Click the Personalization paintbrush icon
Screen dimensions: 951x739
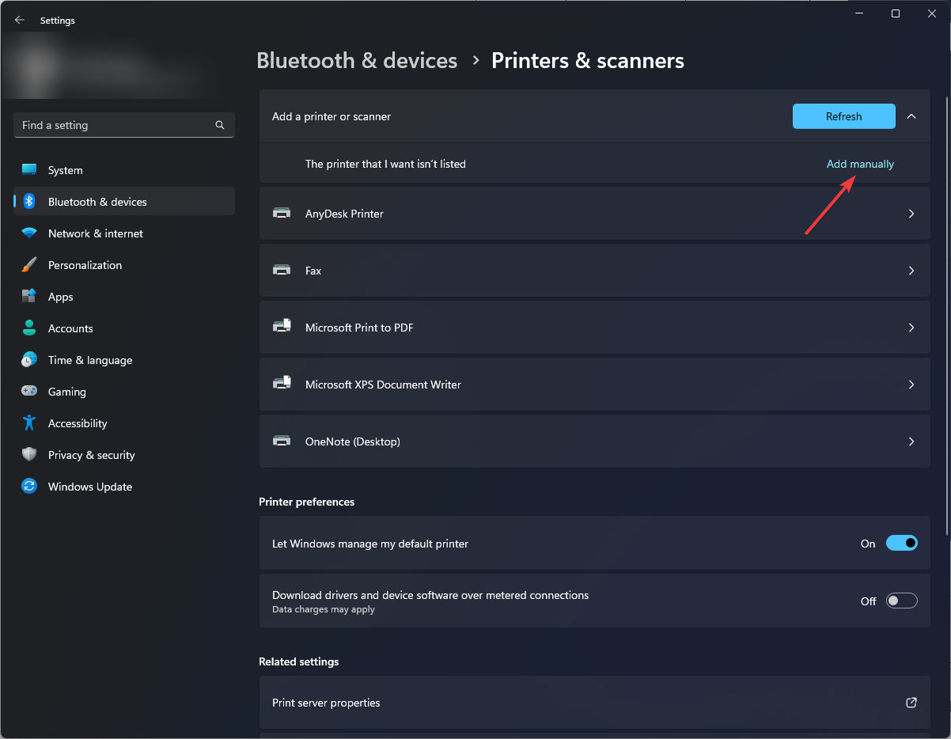29,265
